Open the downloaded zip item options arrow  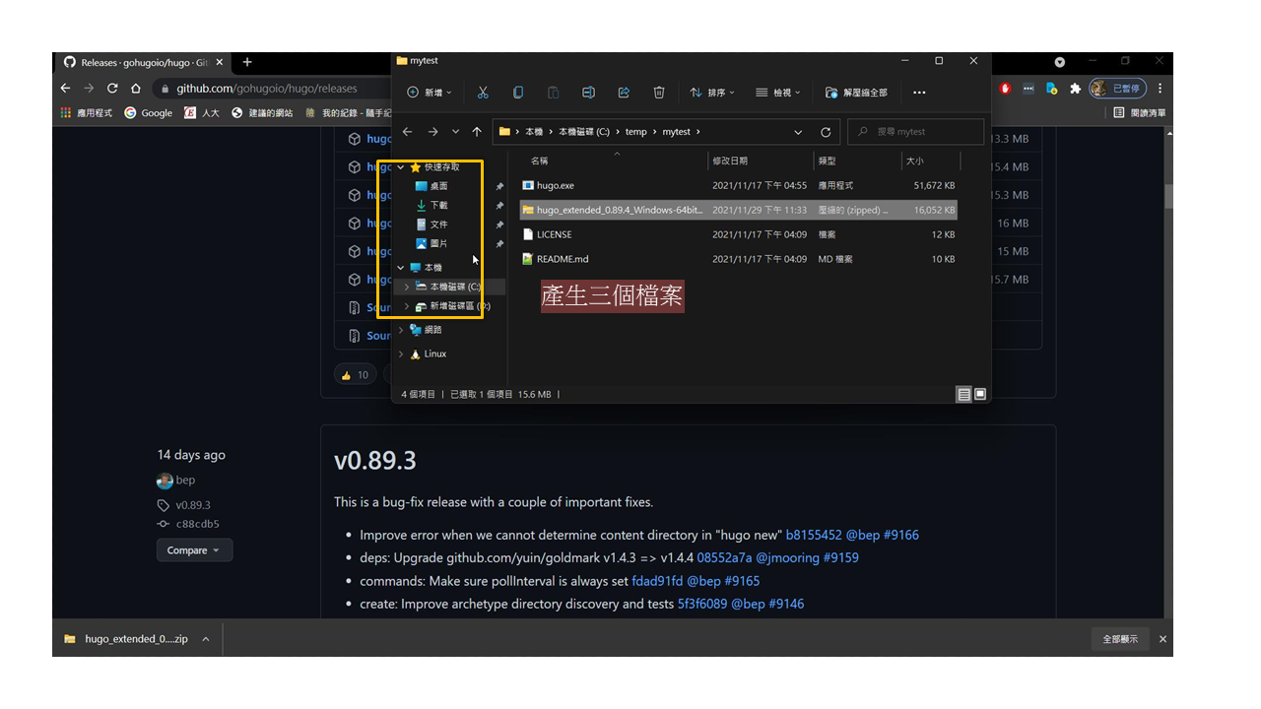coord(206,639)
